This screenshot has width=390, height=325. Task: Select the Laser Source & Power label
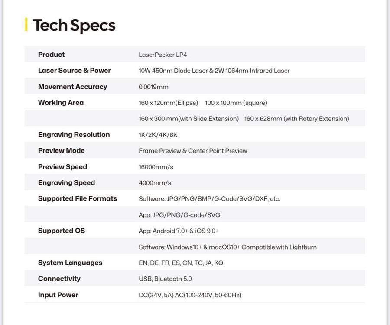pyautogui.click(x=74, y=71)
